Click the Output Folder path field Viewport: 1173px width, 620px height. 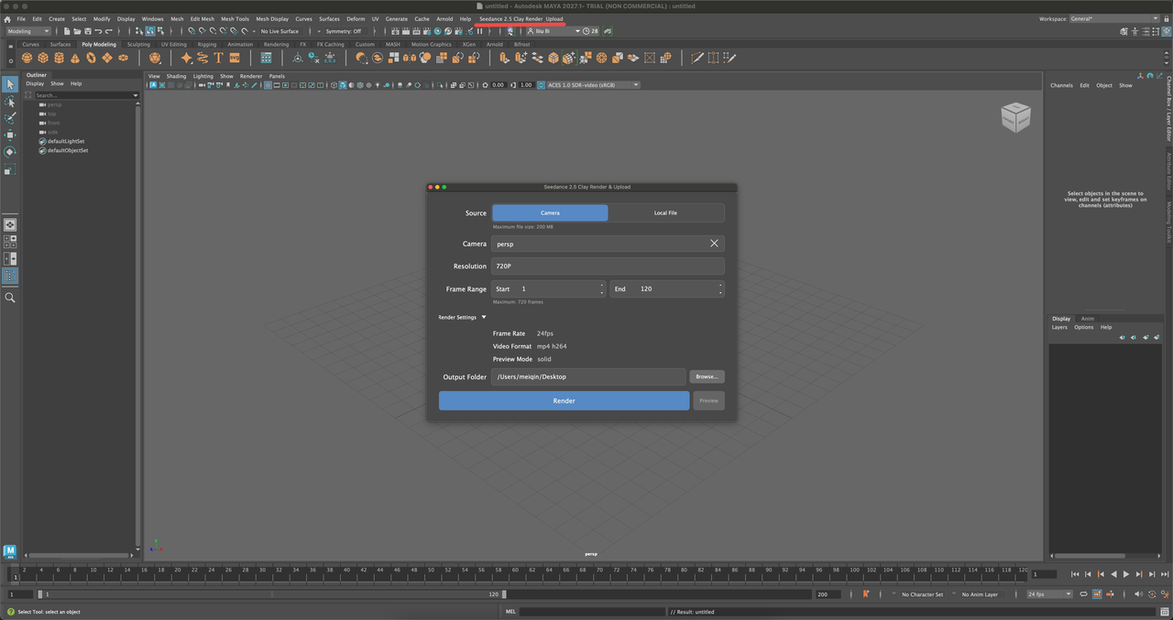[x=588, y=376]
